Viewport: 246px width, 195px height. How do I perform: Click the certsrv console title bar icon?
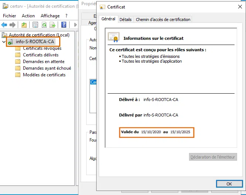pos(5,6)
